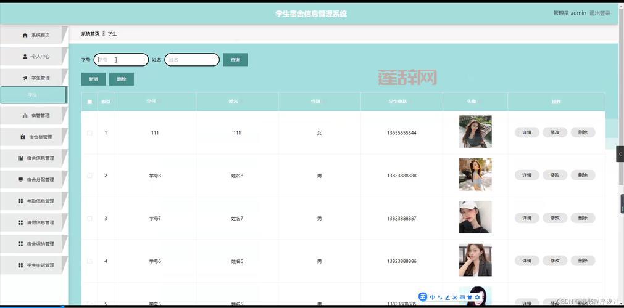Click the grid icon for 考勤信息管理
624x308 pixels.
click(21, 201)
